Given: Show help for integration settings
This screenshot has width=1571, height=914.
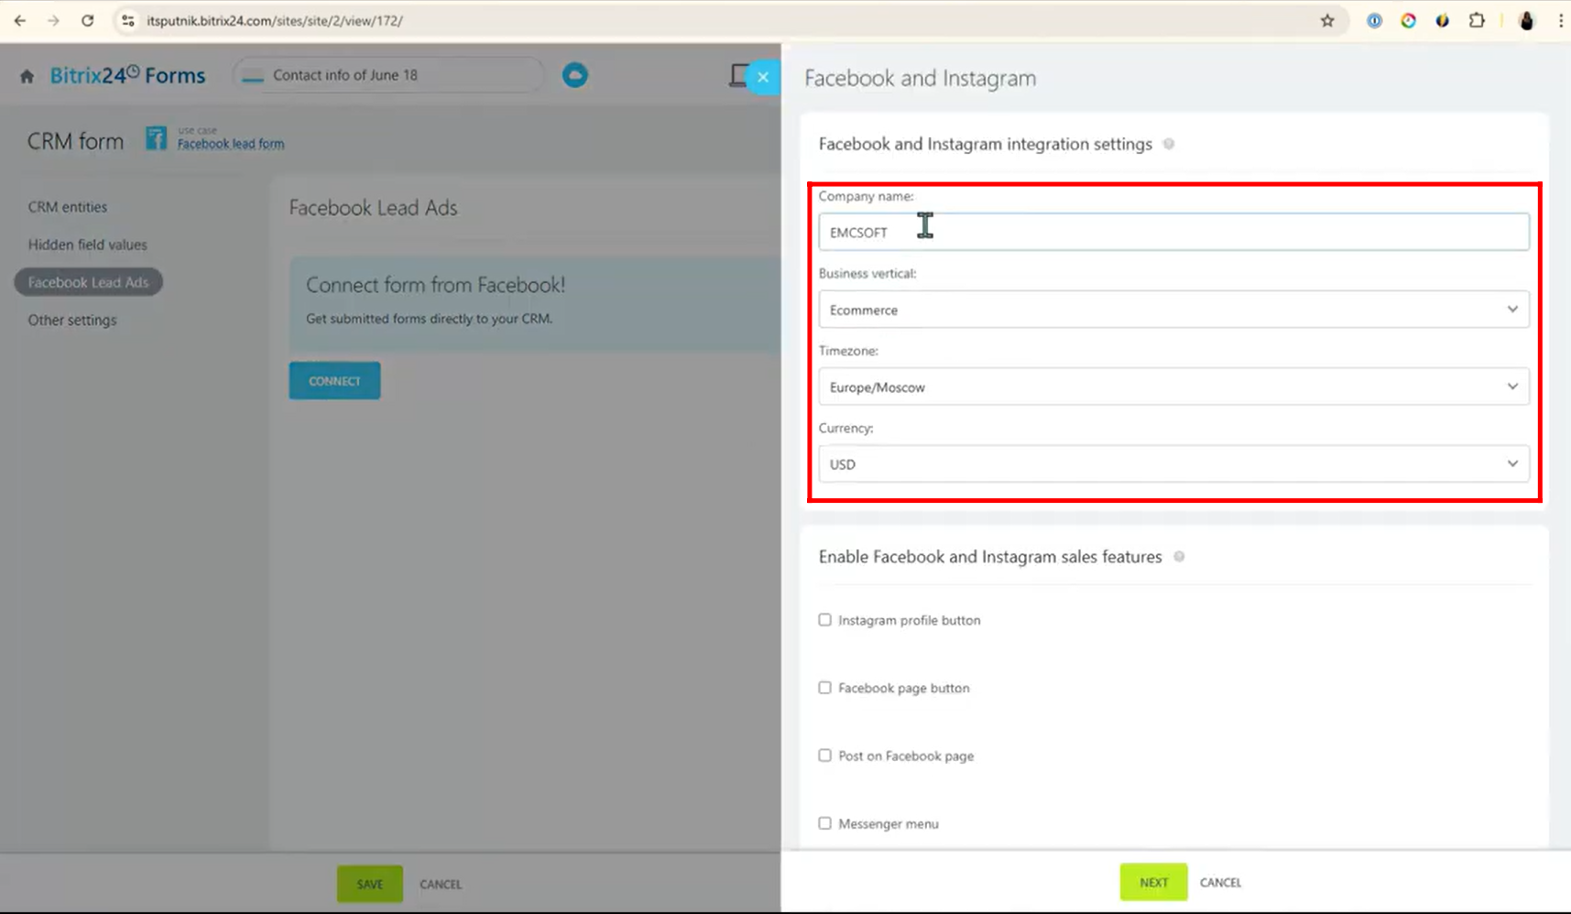Looking at the screenshot, I should (1169, 144).
